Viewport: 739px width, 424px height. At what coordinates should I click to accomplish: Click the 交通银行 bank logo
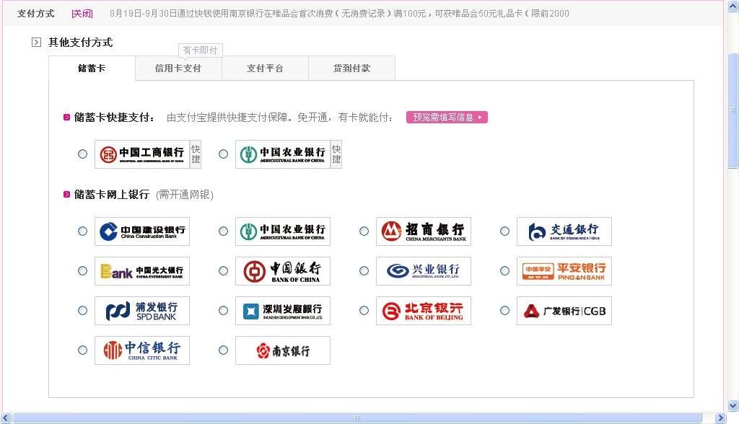[x=564, y=231]
